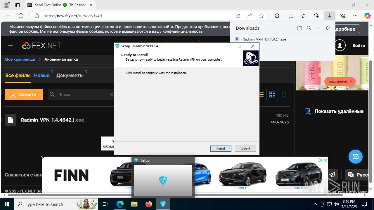
Task: Open tab actions menu
Action: 18,5
